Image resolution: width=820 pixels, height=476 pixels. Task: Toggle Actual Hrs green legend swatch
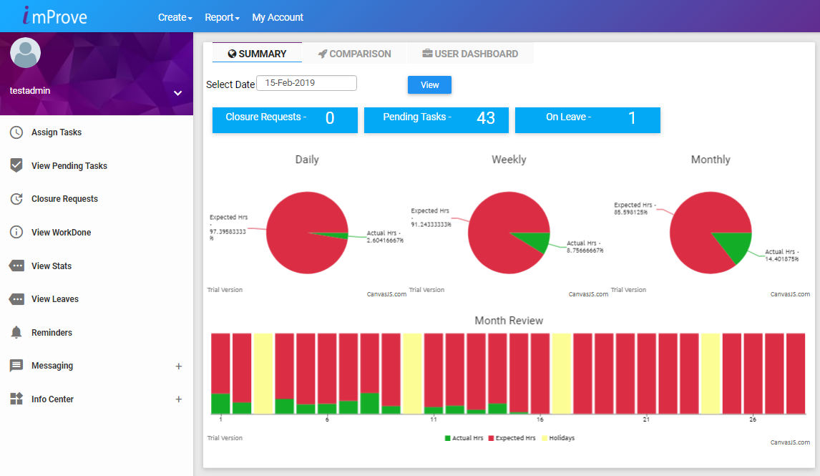pos(448,438)
